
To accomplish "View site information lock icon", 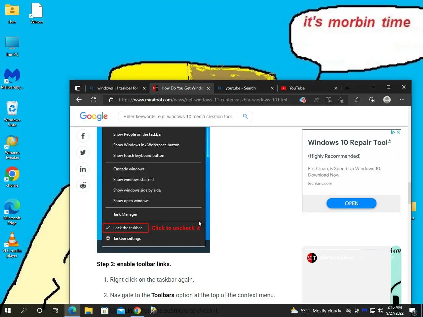I will tap(111, 100).
